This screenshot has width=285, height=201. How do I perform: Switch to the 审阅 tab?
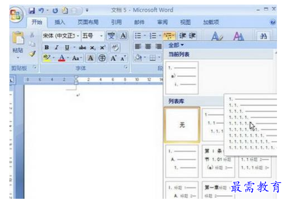point(162,22)
